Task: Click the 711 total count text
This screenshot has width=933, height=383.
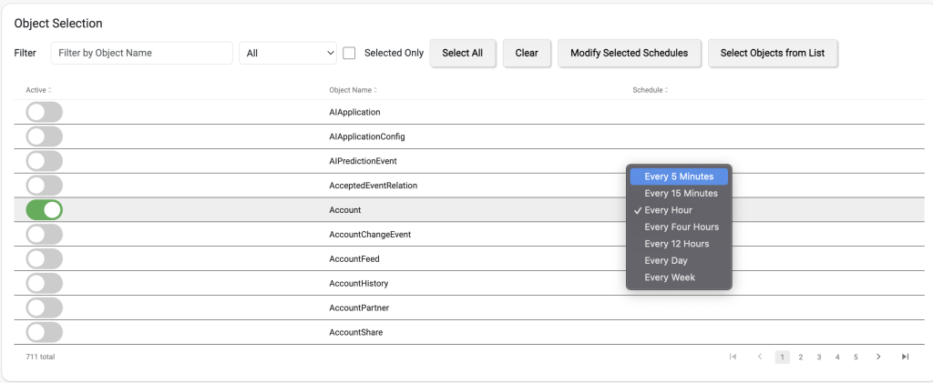Action: (x=40, y=357)
